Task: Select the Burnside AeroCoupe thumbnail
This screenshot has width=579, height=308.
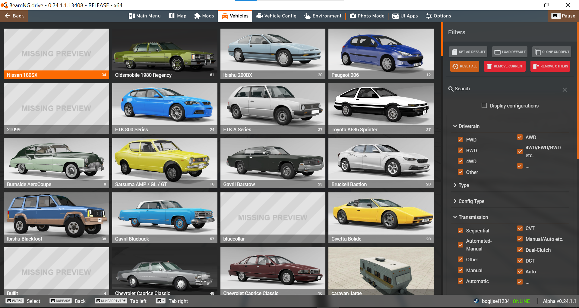Action: tap(56, 163)
